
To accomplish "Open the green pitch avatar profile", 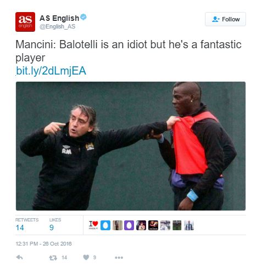I will click(x=177, y=225).
